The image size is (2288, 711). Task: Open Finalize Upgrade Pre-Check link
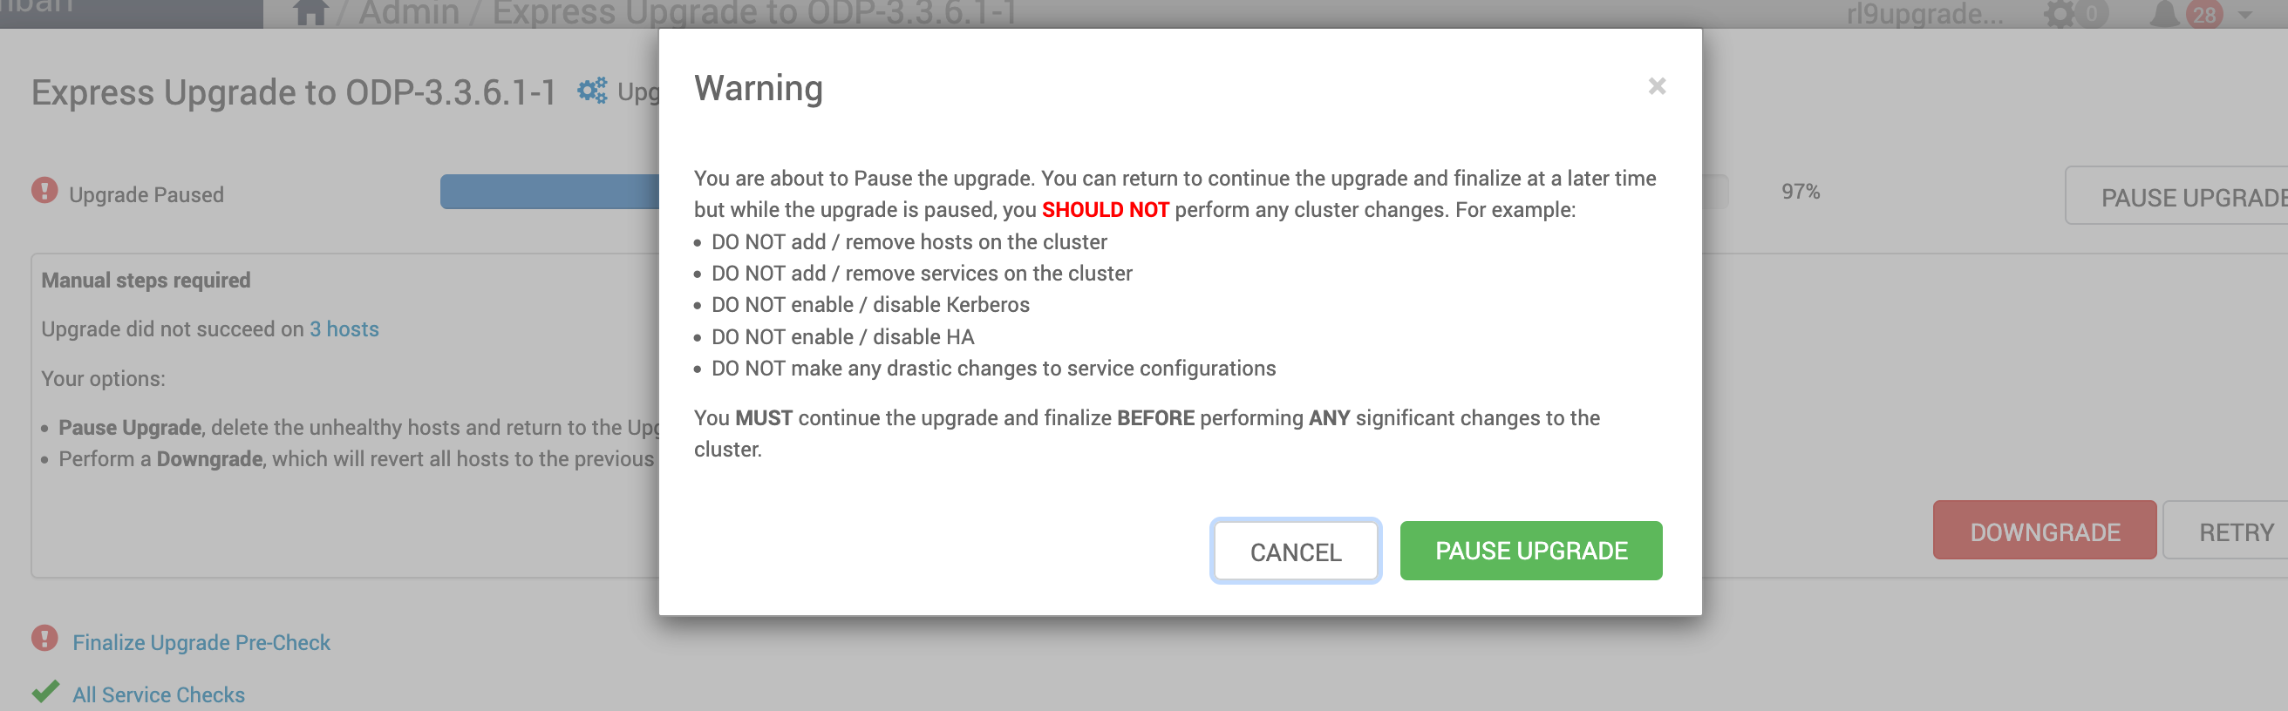coord(201,643)
